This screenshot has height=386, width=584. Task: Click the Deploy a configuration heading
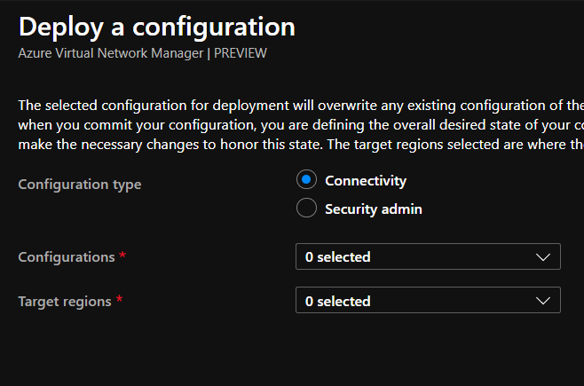pos(156,27)
